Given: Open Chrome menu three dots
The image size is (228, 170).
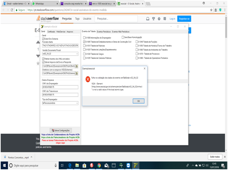Looking at the screenshot, I should tap(225, 10).
